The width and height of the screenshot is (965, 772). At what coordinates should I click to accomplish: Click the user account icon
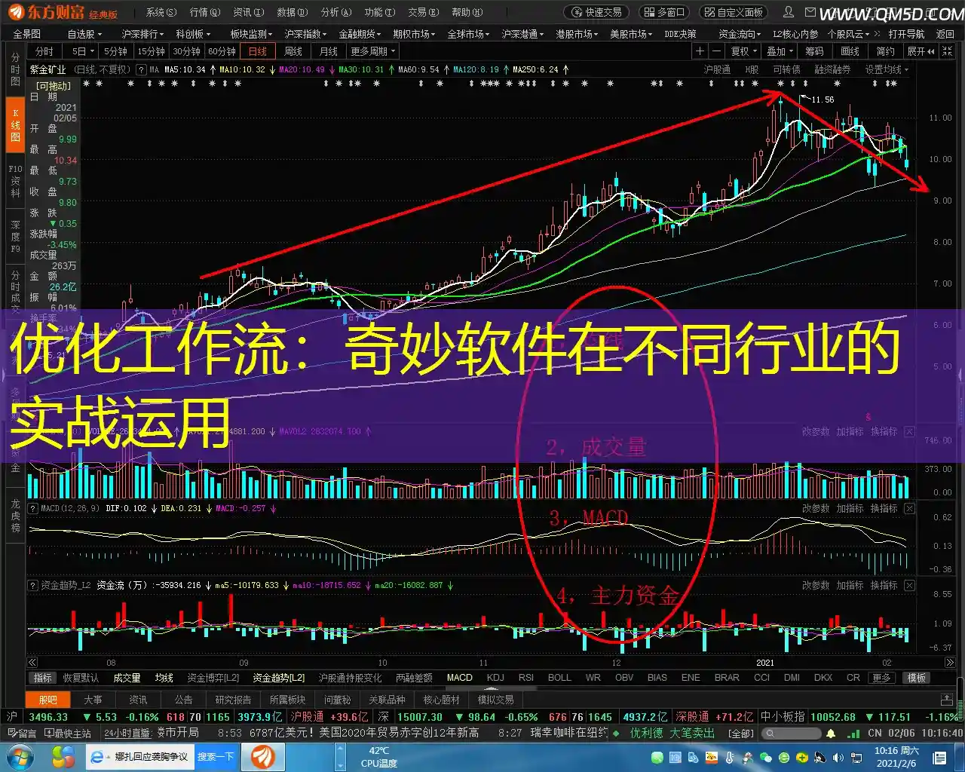click(x=789, y=12)
